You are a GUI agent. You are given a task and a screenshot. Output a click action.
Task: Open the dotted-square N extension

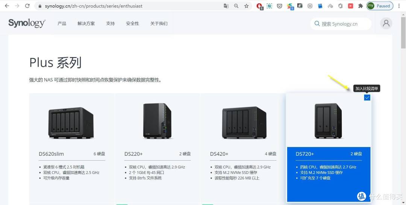(270, 6)
